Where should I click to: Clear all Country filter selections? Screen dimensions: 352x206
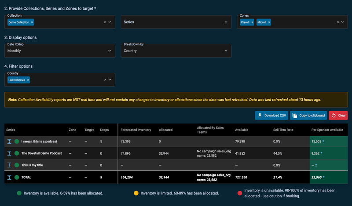(105, 80)
